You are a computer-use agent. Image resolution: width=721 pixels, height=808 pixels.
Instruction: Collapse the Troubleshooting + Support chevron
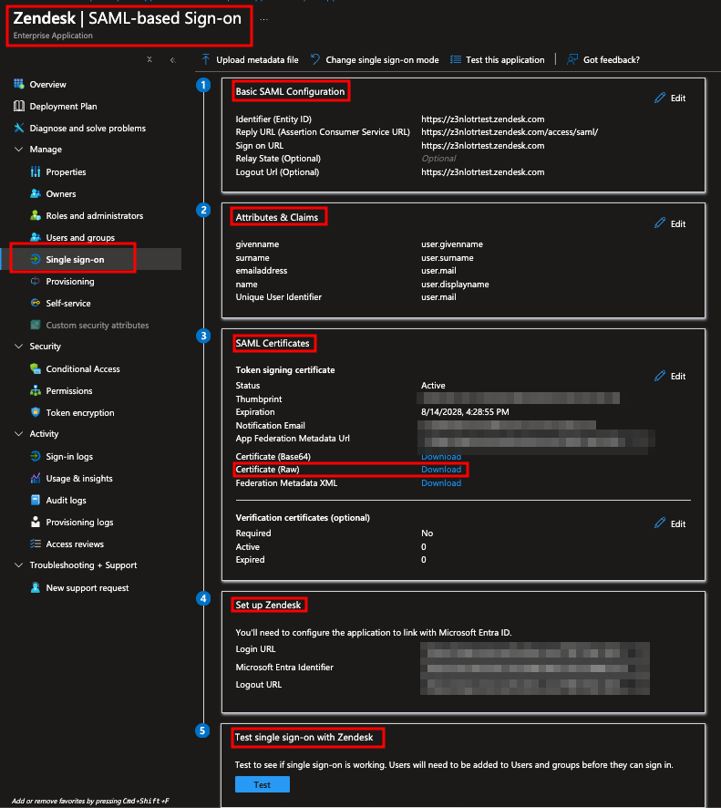pyautogui.click(x=19, y=565)
